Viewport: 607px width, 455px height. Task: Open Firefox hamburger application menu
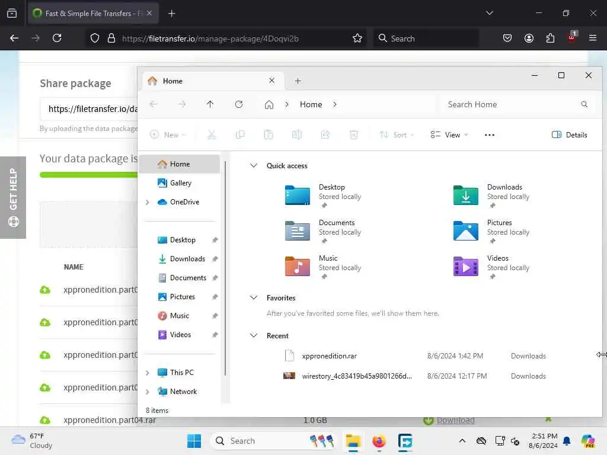593,38
